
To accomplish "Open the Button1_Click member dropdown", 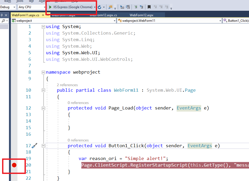I will 236,21.
